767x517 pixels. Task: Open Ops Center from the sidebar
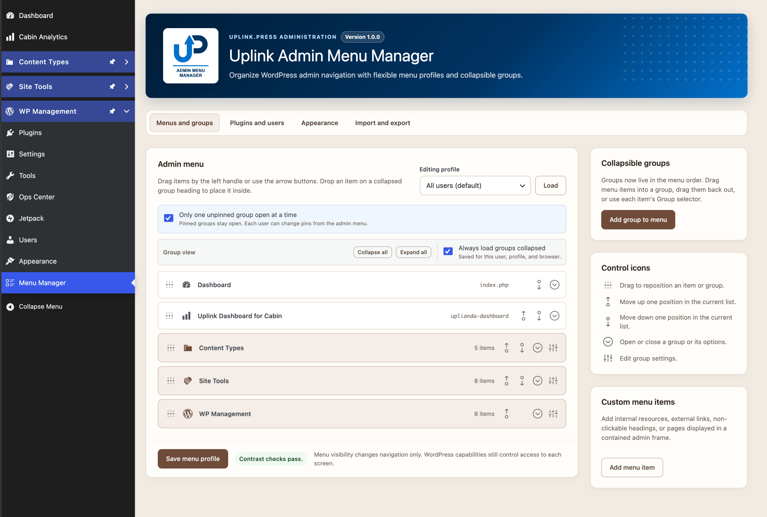coord(68,197)
